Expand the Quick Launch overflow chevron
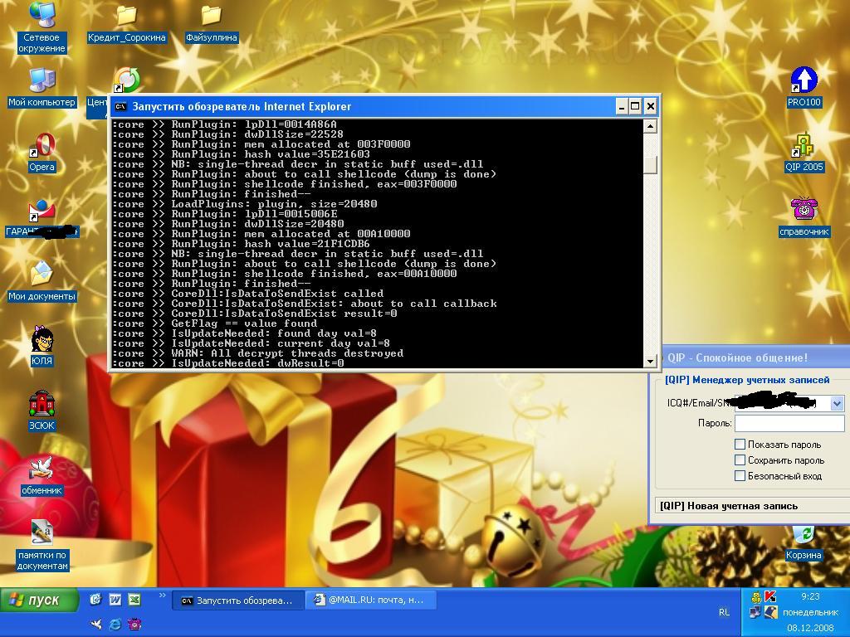This screenshot has width=850, height=637. 162,596
